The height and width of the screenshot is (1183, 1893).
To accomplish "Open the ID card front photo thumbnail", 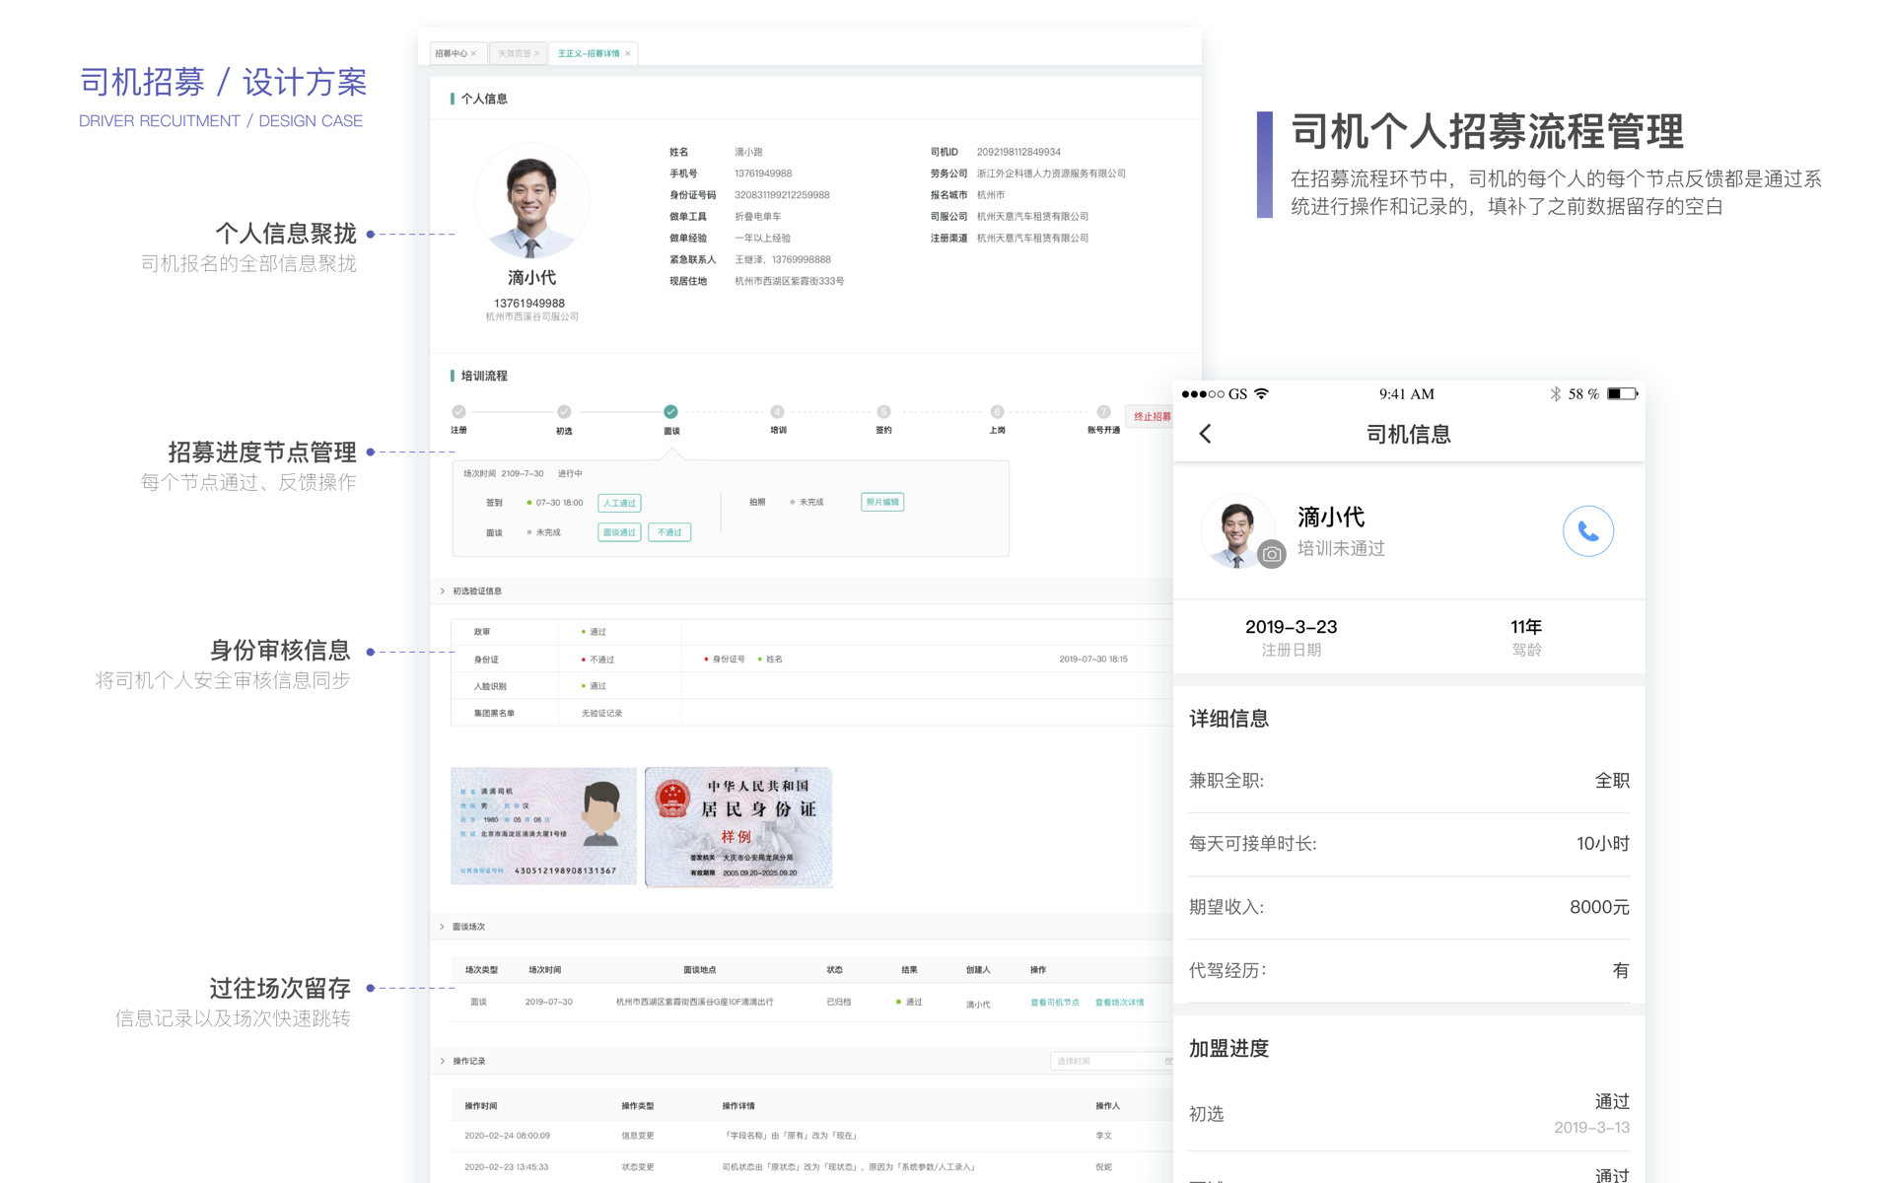I will (x=543, y=826).
